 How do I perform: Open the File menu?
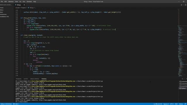(2, 1)
